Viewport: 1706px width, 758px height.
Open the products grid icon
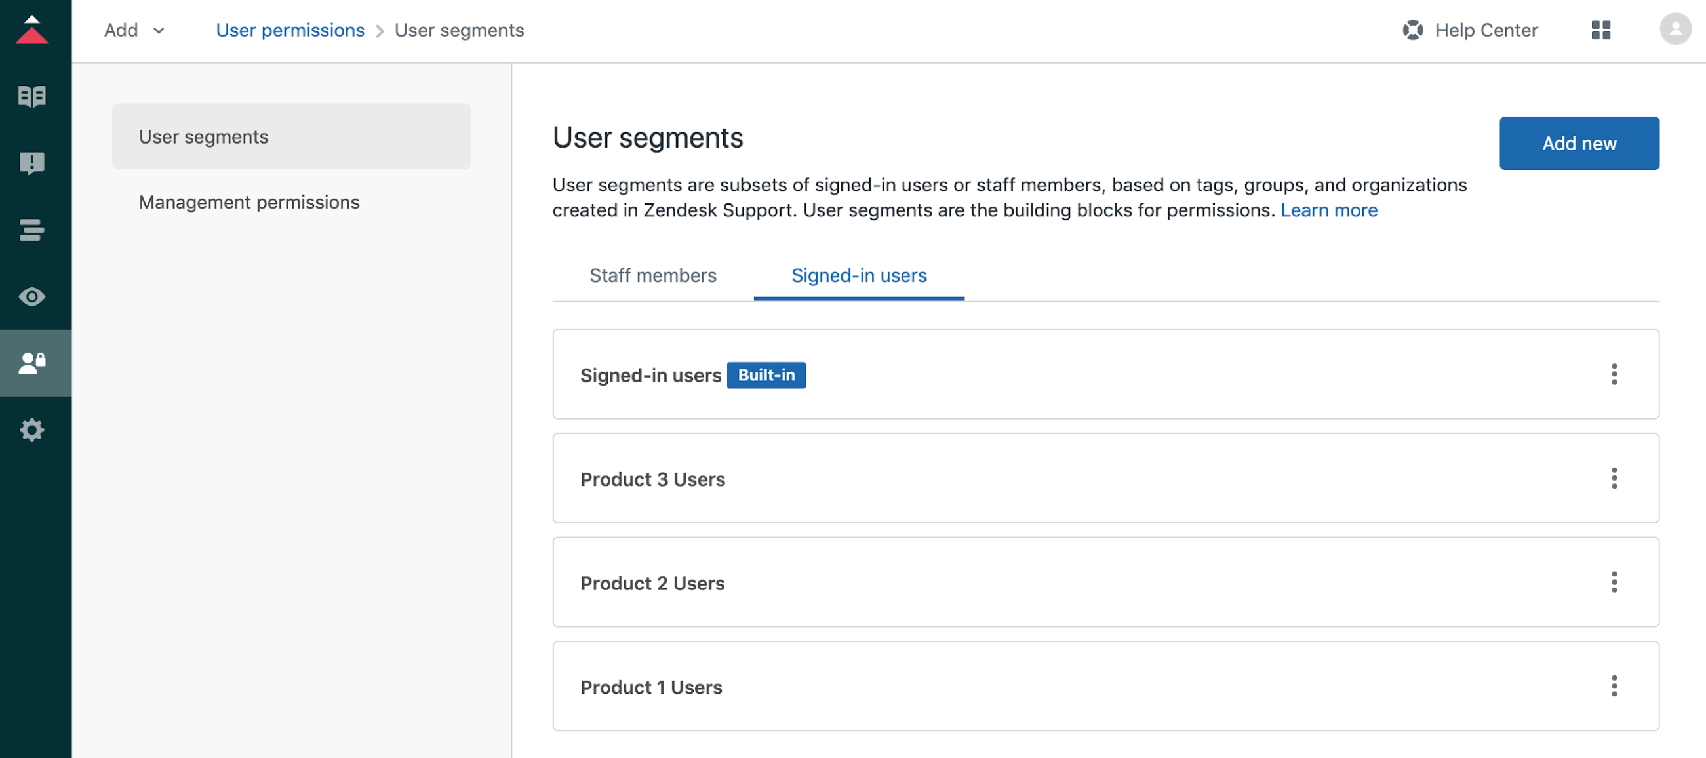click(x=1600, y=30)
